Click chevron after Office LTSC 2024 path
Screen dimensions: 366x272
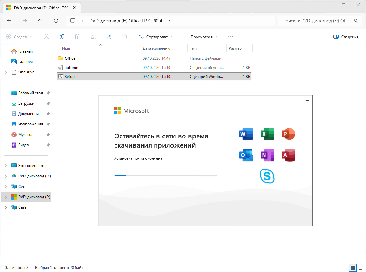(x=169, y=21)
